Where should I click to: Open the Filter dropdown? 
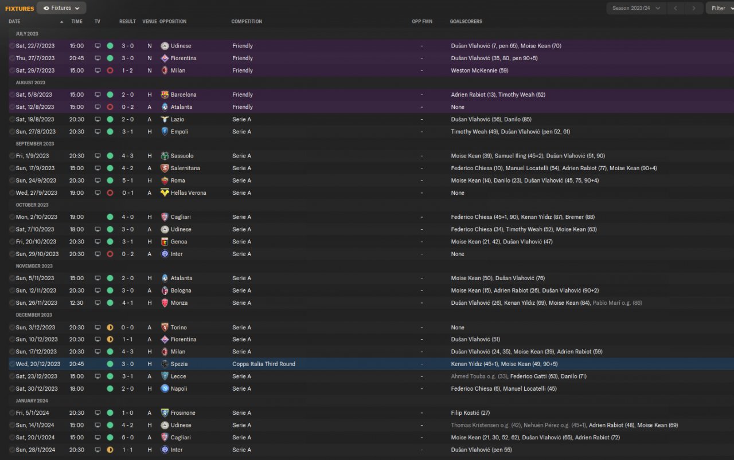pyautogui.click(x=721, y=8)
